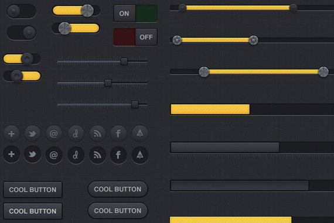This screenshot has width=334, height=223.
Task: Toggle the yellow switch with metal knob on left
Action: point(76,28)
